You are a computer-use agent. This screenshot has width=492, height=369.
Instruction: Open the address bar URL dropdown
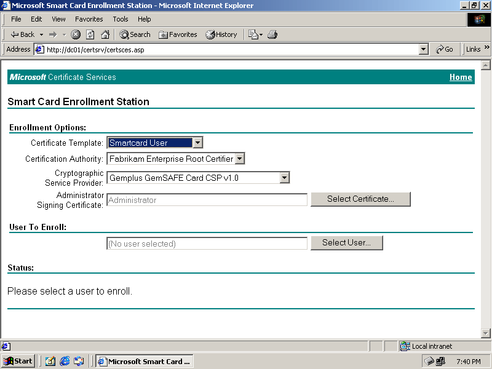[x=423, y=49]
